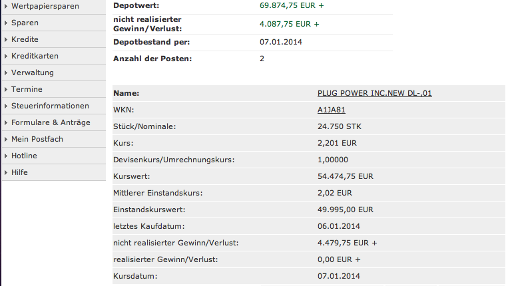Click the arrow beside Steuerinformationen
Viewport: 506px width, 286px height.
pos(6,106)
